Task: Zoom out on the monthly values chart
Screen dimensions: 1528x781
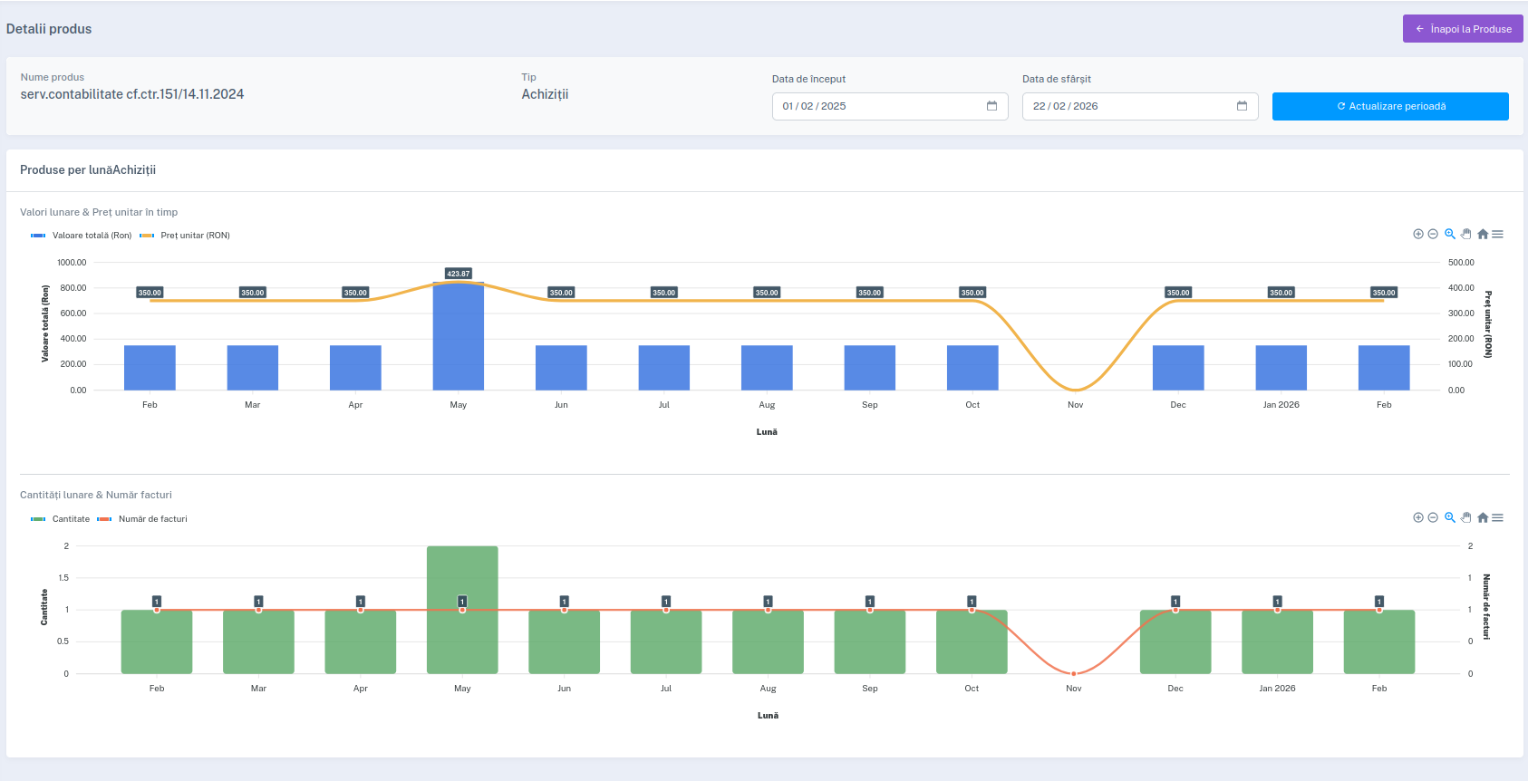Action: click(x=1433, y=234)
